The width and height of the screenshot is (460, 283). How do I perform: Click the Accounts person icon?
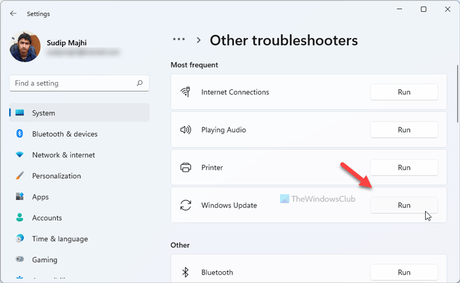point(20,218)
